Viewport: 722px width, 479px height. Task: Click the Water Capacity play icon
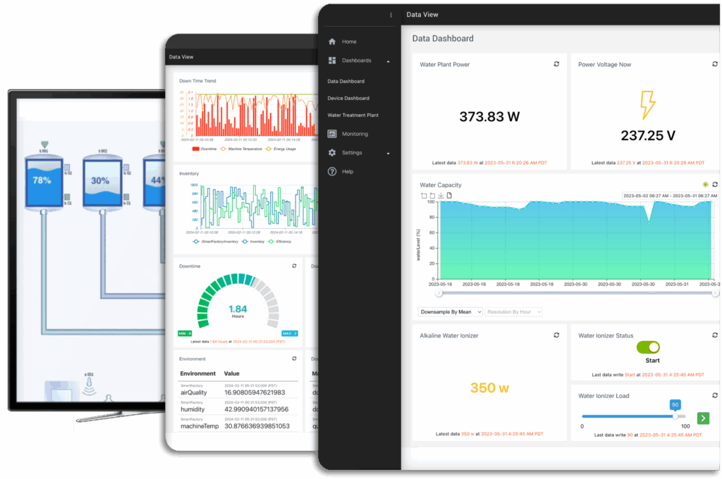click(x=704, y=185)
